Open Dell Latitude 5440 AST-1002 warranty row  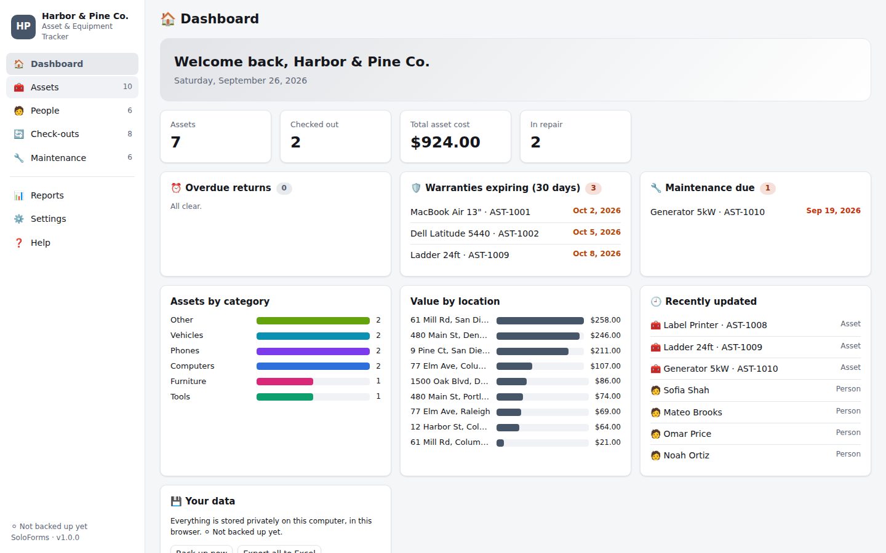click(516, 233)
